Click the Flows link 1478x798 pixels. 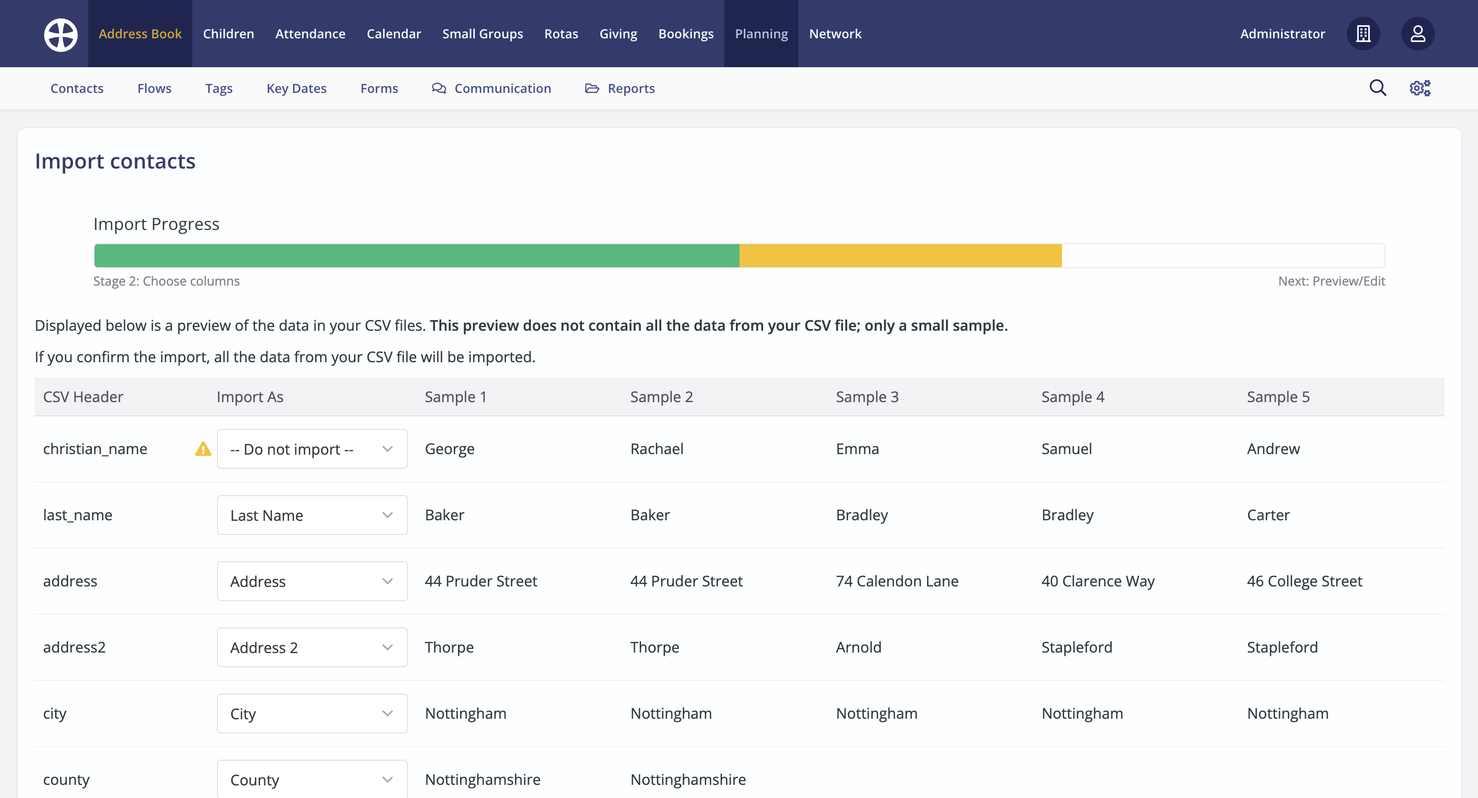pos(154,88)
